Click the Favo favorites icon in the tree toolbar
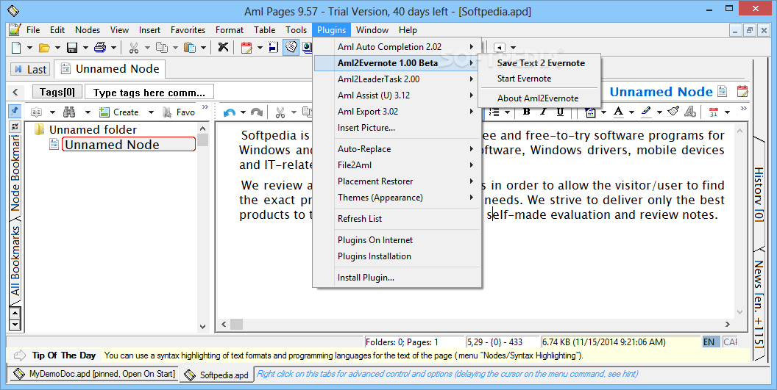The width and height of the screenshot is (777, 390). click(179, 112)
